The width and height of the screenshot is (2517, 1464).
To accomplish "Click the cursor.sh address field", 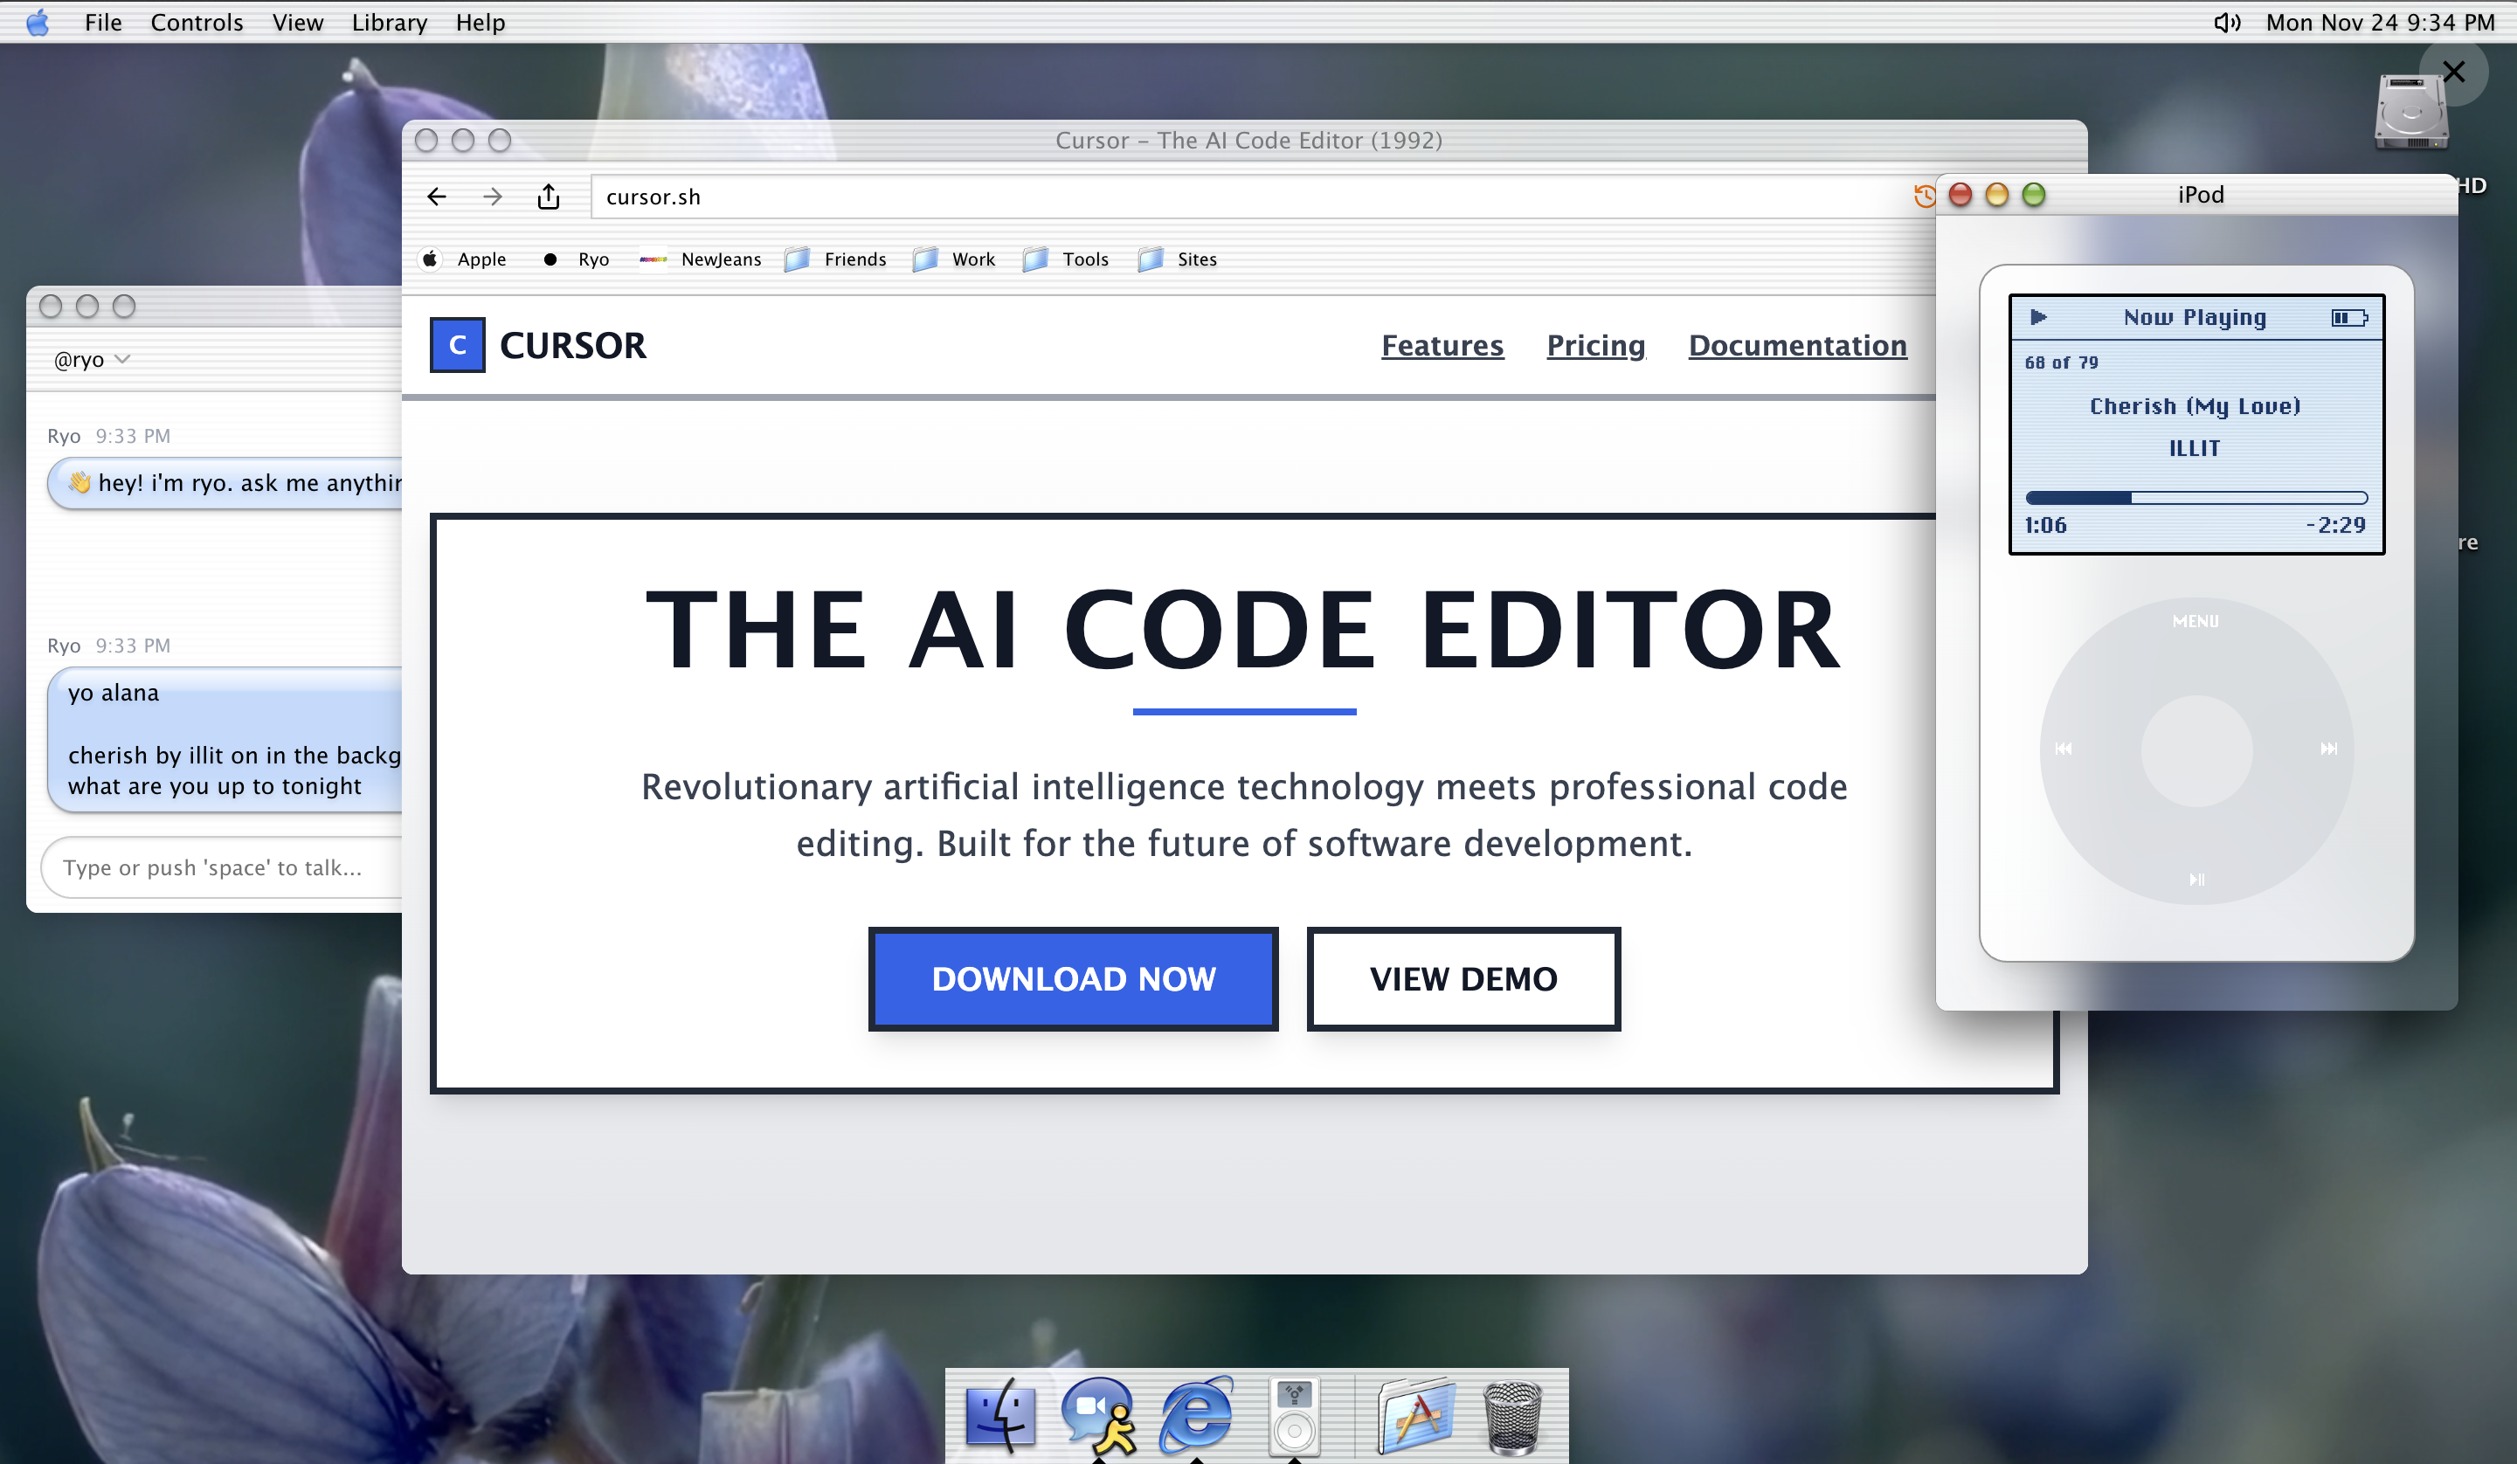I will [1248, 197].
